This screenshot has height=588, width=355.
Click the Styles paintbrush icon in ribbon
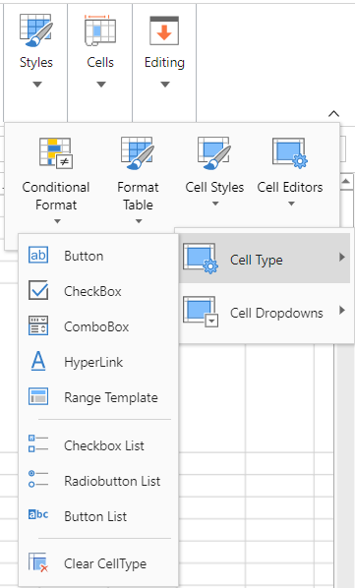[x=36, y=30]
